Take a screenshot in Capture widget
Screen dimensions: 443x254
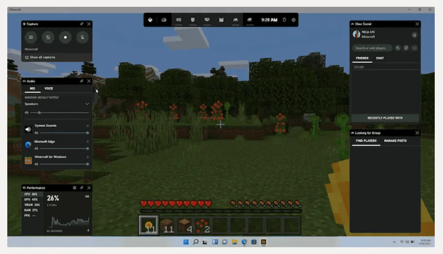31,37
